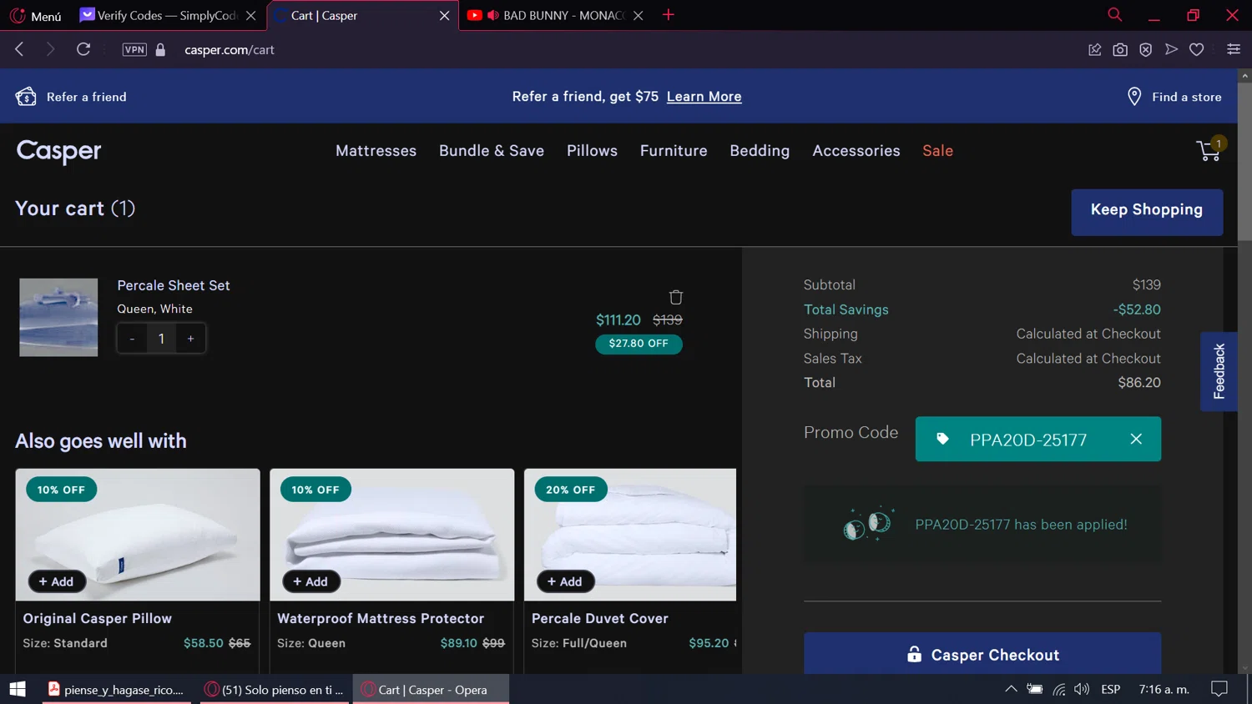The height and width of the screenshot is (704, 1252).
Task: Add Original Casper Pillow to cart
Action: (x=57, y=581)
